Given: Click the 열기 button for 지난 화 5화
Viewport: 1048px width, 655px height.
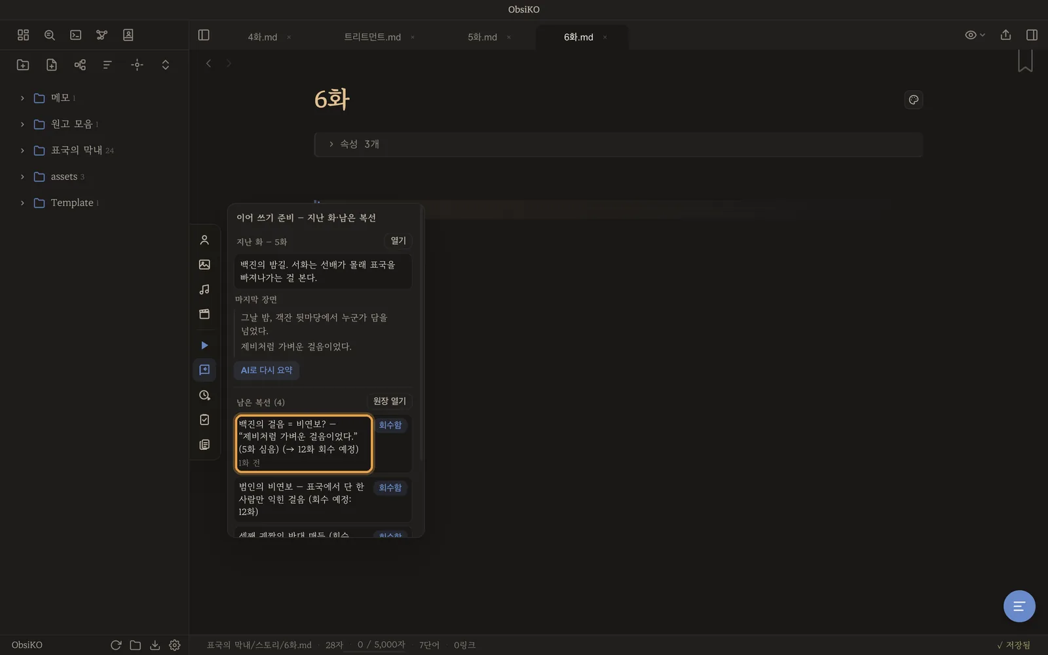Looking at the screenshot, I should click(x=398, y=241).
